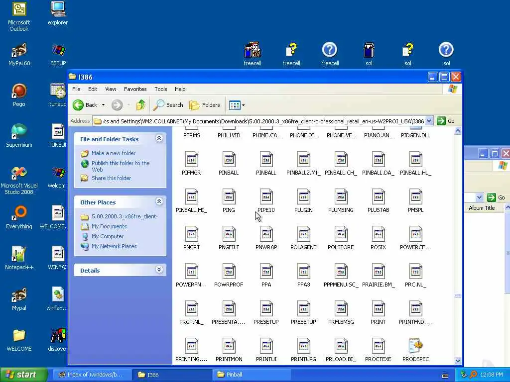Switch to Index of /windows taskbar item
The width and height of the screenshot is (510, 382).
(92, 375)
